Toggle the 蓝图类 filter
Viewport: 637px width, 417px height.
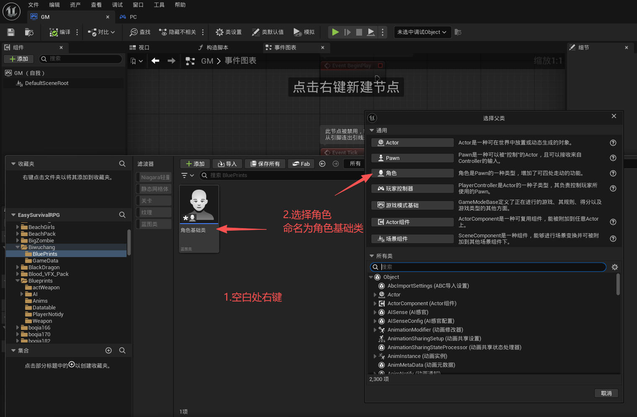[154, 224]
